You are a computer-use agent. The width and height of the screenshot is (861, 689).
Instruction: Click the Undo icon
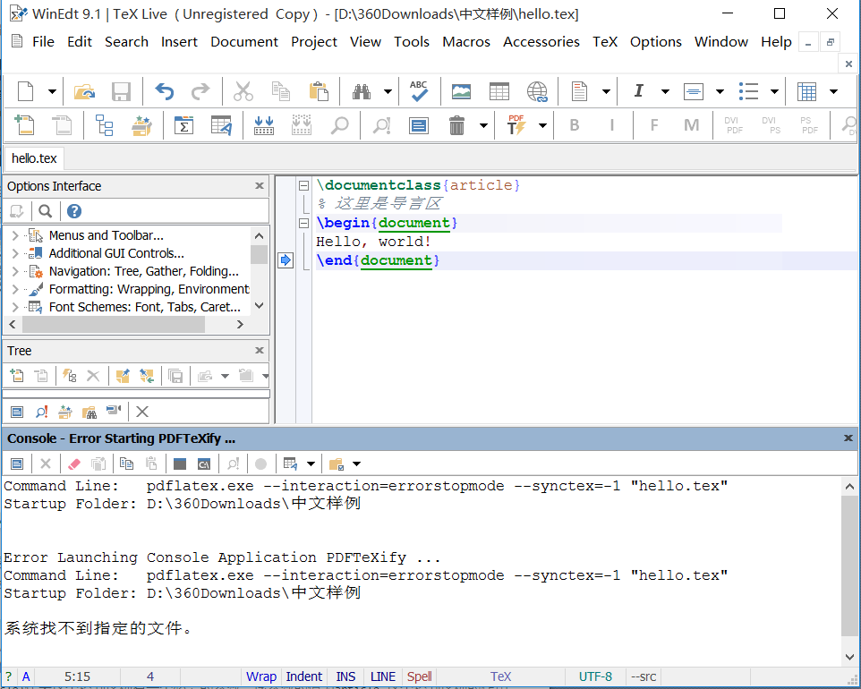pyautogui.click(x=164, y=90)
